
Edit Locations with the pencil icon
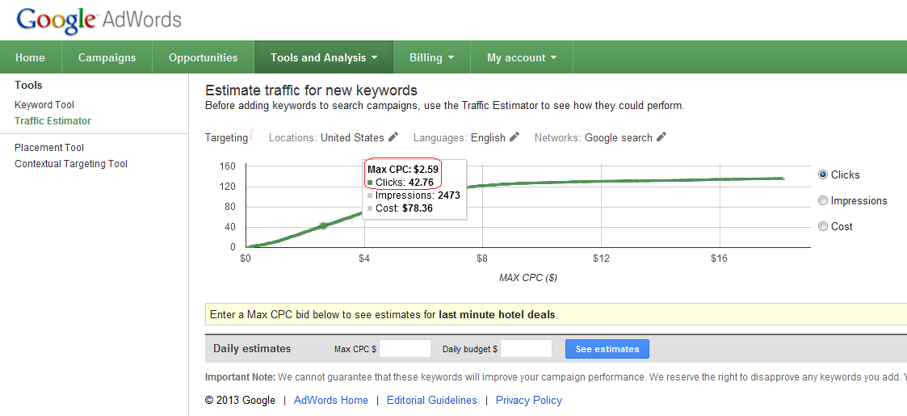coord(393,137)
